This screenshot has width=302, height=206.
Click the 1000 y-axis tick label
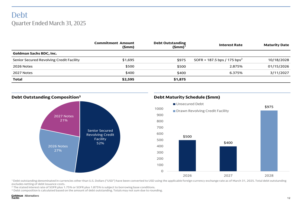click(159, 109)
